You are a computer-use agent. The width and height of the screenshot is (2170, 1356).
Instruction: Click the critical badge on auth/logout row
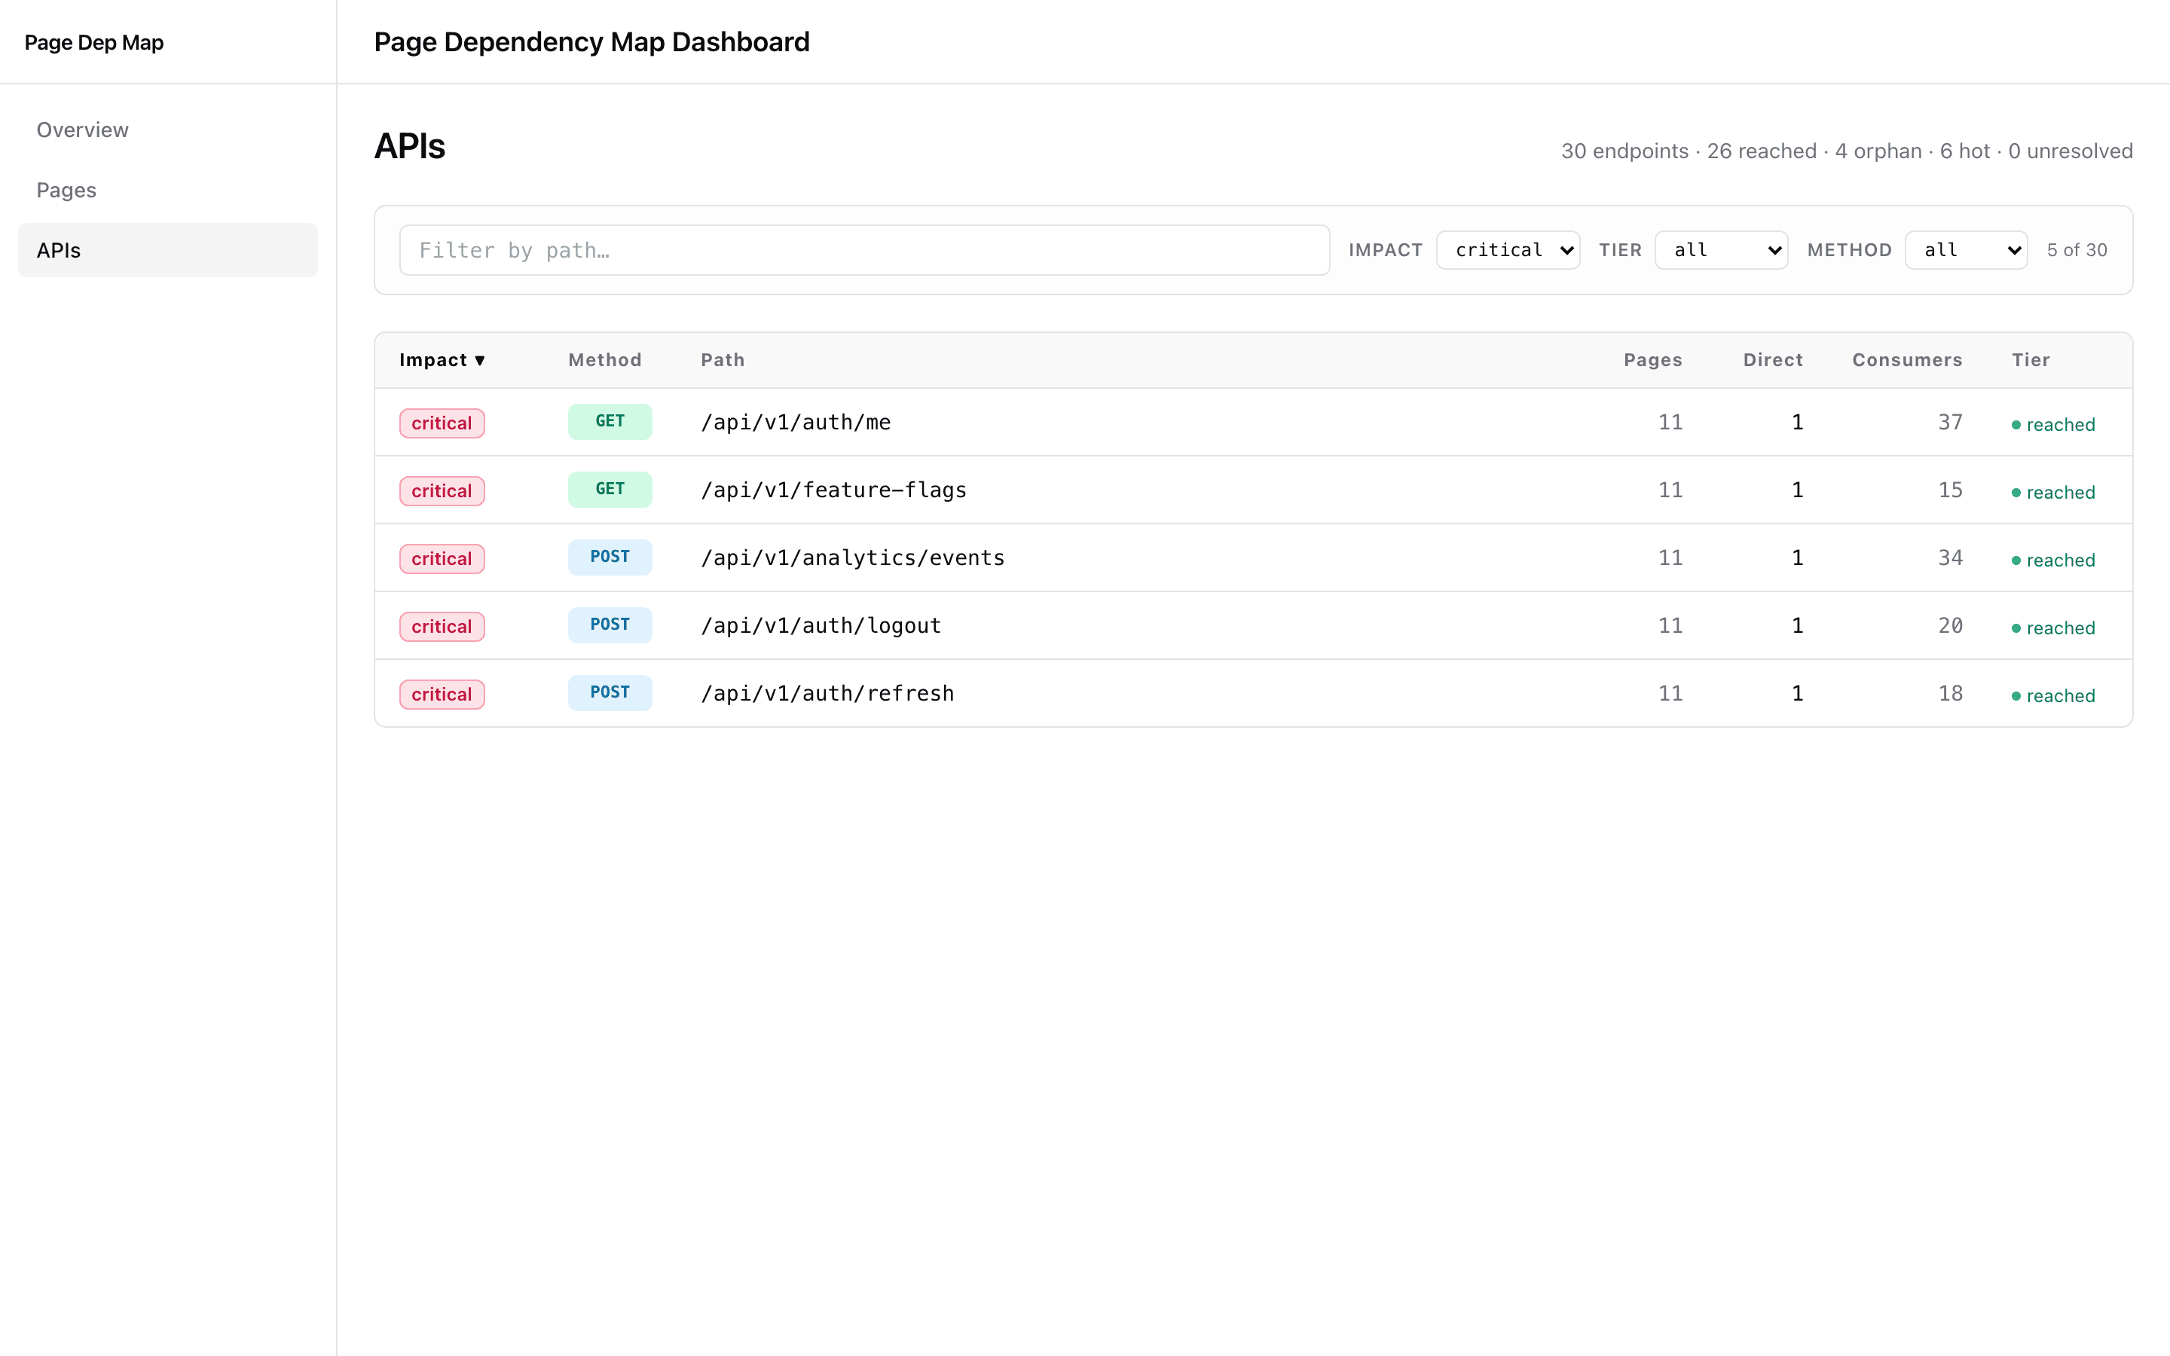[x=442, y=627]
